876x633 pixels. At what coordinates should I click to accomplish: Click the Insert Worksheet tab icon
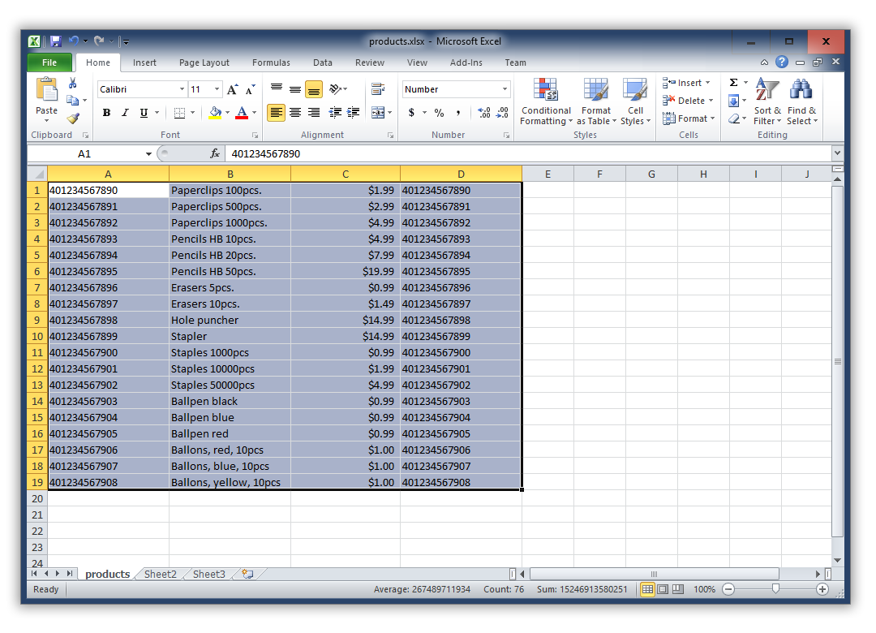(x=247, y=574)
